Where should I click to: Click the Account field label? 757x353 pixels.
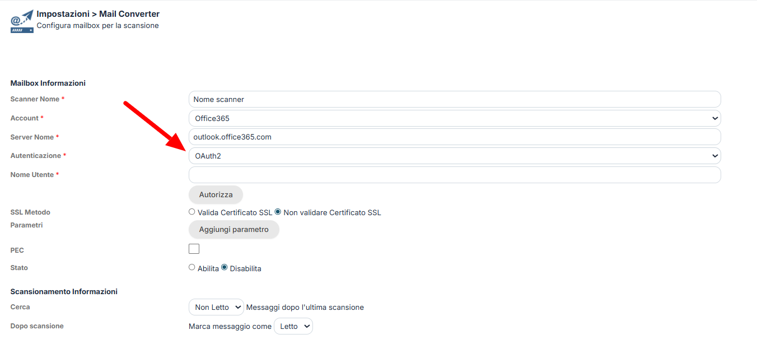point(24,118)
